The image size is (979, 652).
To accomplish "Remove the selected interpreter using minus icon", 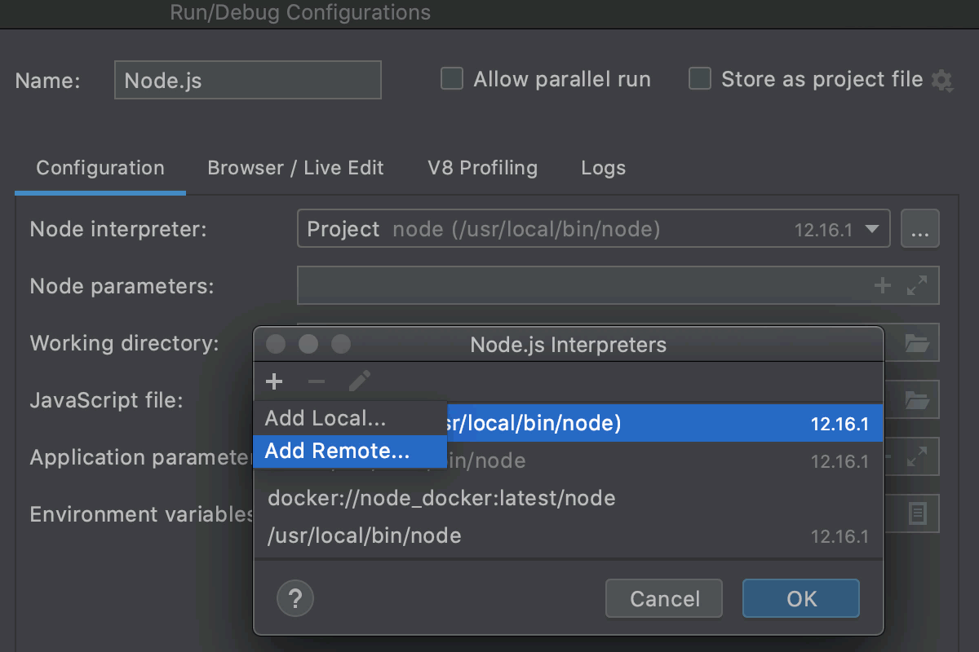I will [317, 381].
